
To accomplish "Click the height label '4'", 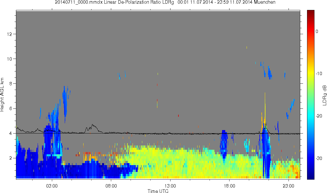I will tap(11, 133).
